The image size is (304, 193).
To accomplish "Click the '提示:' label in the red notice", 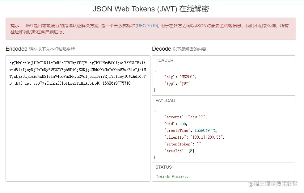I will (x=16, y=26).
